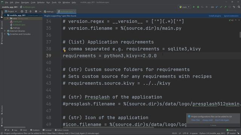Click Ignore extension link in banner

(x=231, y=16)
